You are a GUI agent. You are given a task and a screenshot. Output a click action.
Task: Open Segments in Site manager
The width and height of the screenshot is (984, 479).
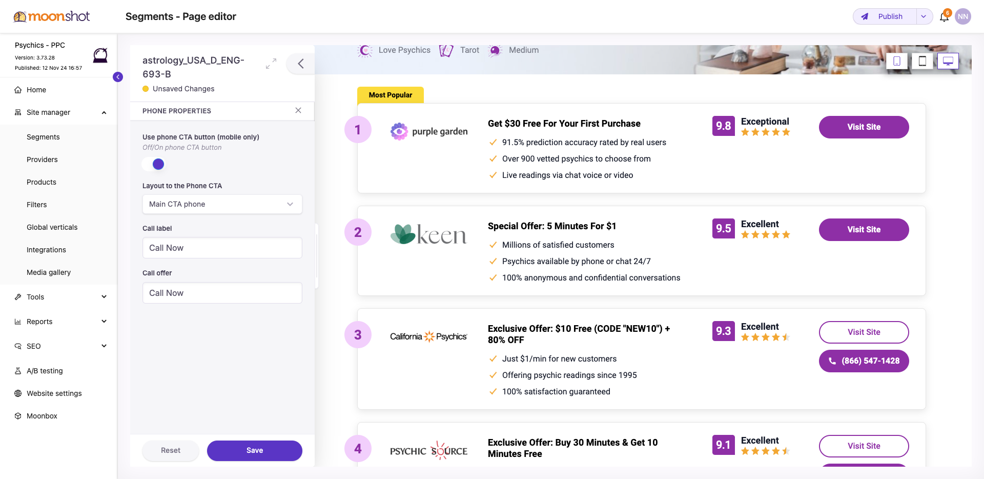tap(43, 137)
